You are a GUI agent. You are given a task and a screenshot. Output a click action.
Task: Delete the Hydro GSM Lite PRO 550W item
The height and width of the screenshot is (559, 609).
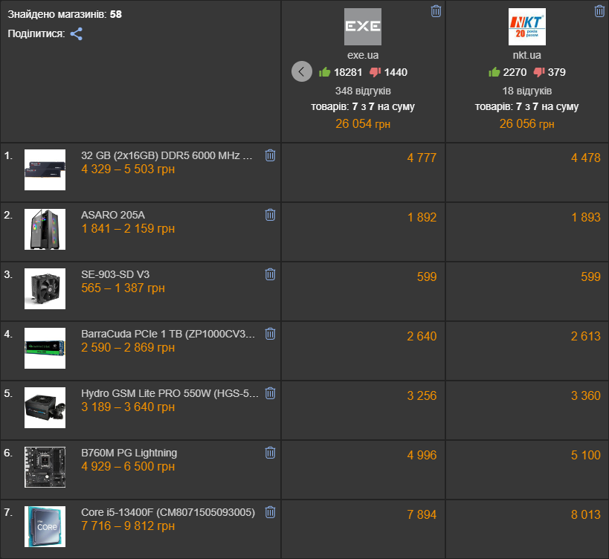click(x=270, y=393)
